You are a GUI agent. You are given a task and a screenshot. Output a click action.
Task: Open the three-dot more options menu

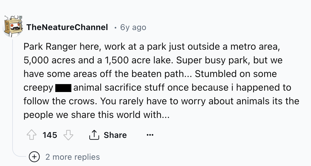tap(150, 135)
